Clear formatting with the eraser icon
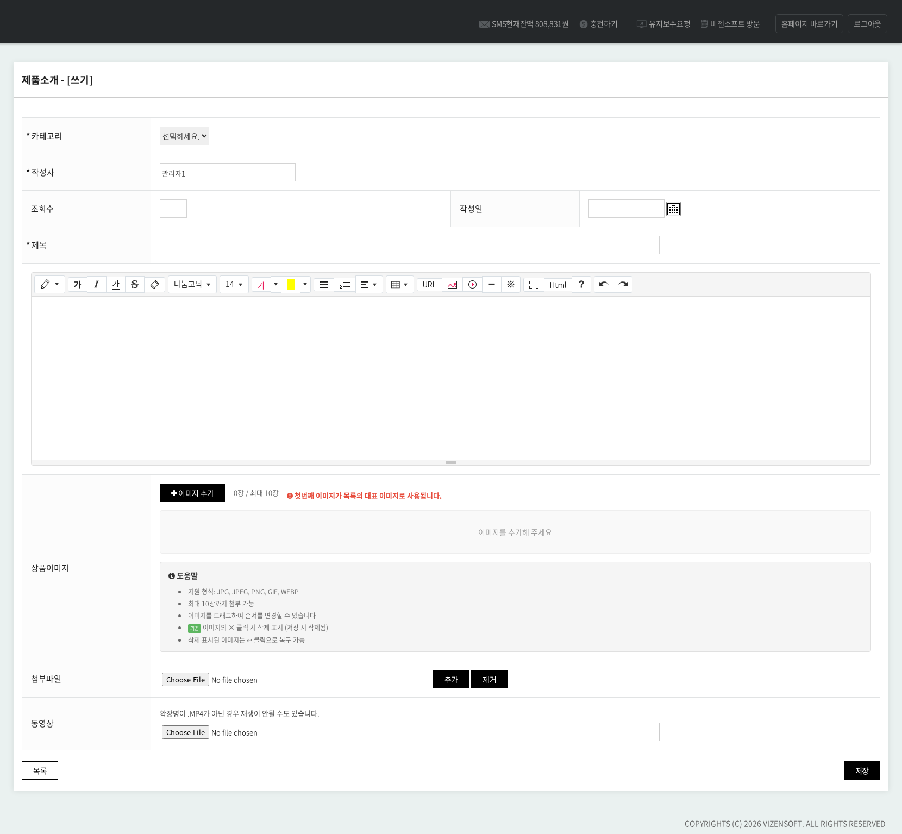The width and height of the screenshot is (902, 834). point(154,285)
